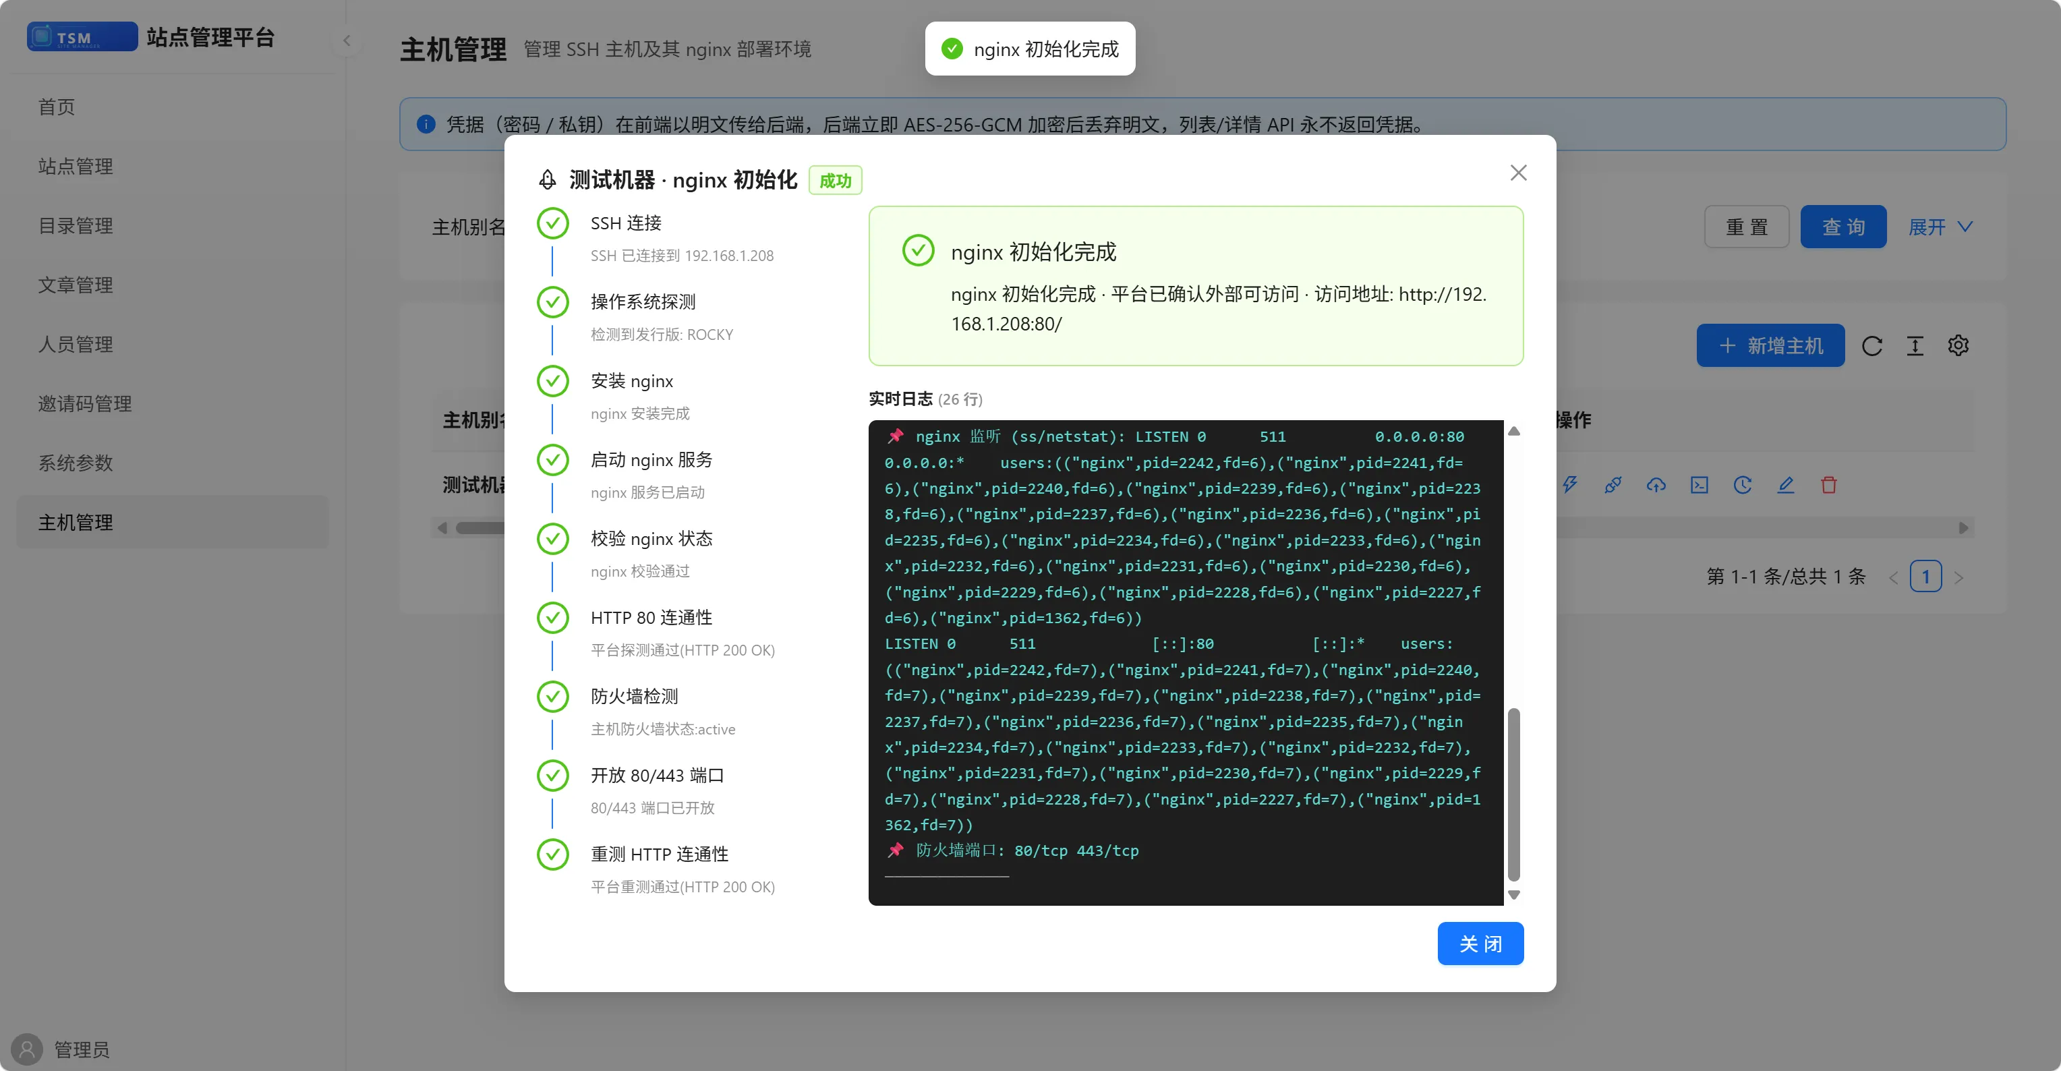
Task: Click the info icon in the credentials banner
Action: pos(426,124)
